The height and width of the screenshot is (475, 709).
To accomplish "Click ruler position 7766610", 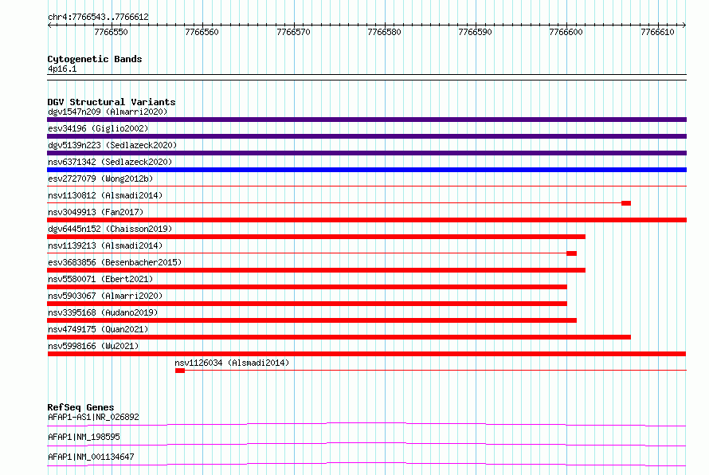I will coord(657,32).
